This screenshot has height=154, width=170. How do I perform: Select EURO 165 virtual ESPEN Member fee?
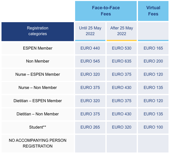click(x=153, y=48)
